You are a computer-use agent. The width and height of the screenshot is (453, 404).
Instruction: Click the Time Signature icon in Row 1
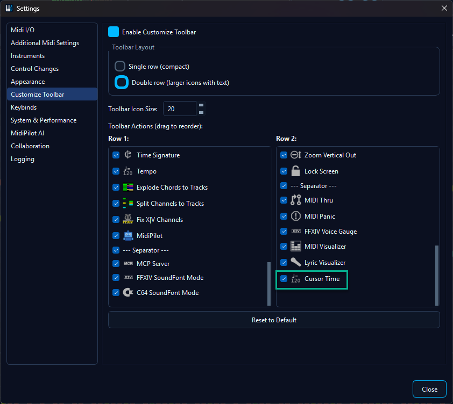128,155
